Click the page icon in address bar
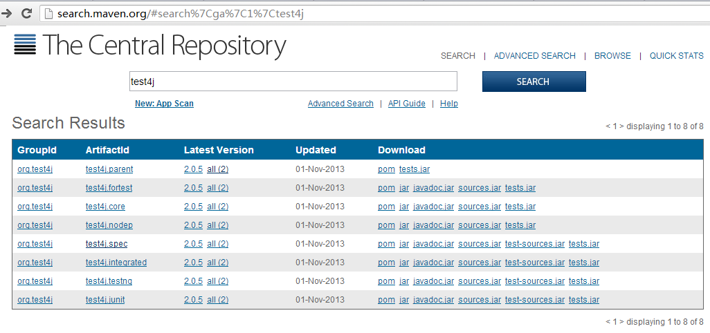Image resolution: width=710 pixels, height=333 pixels. 49,14
